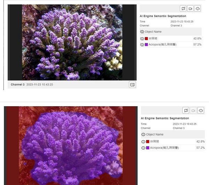Click the cloud download icon in the bottom panel
Screen dimensions: 209x185
point(201,110)
